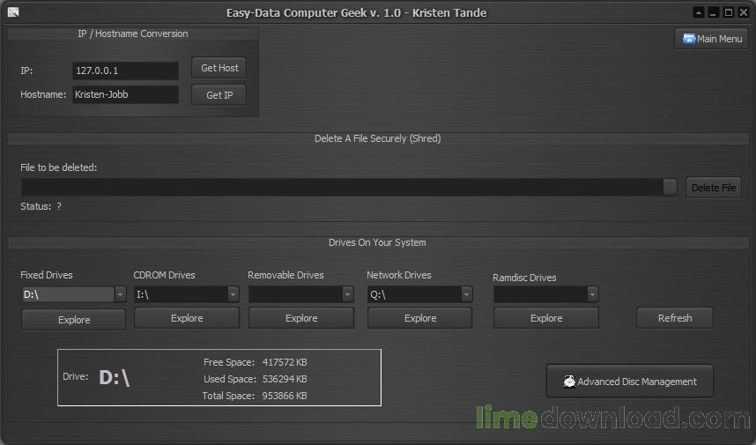This screenshot has height=445, width=756.
Task: Click the Status: ? text
Action: pyautogui.click(x=41, y=206)
